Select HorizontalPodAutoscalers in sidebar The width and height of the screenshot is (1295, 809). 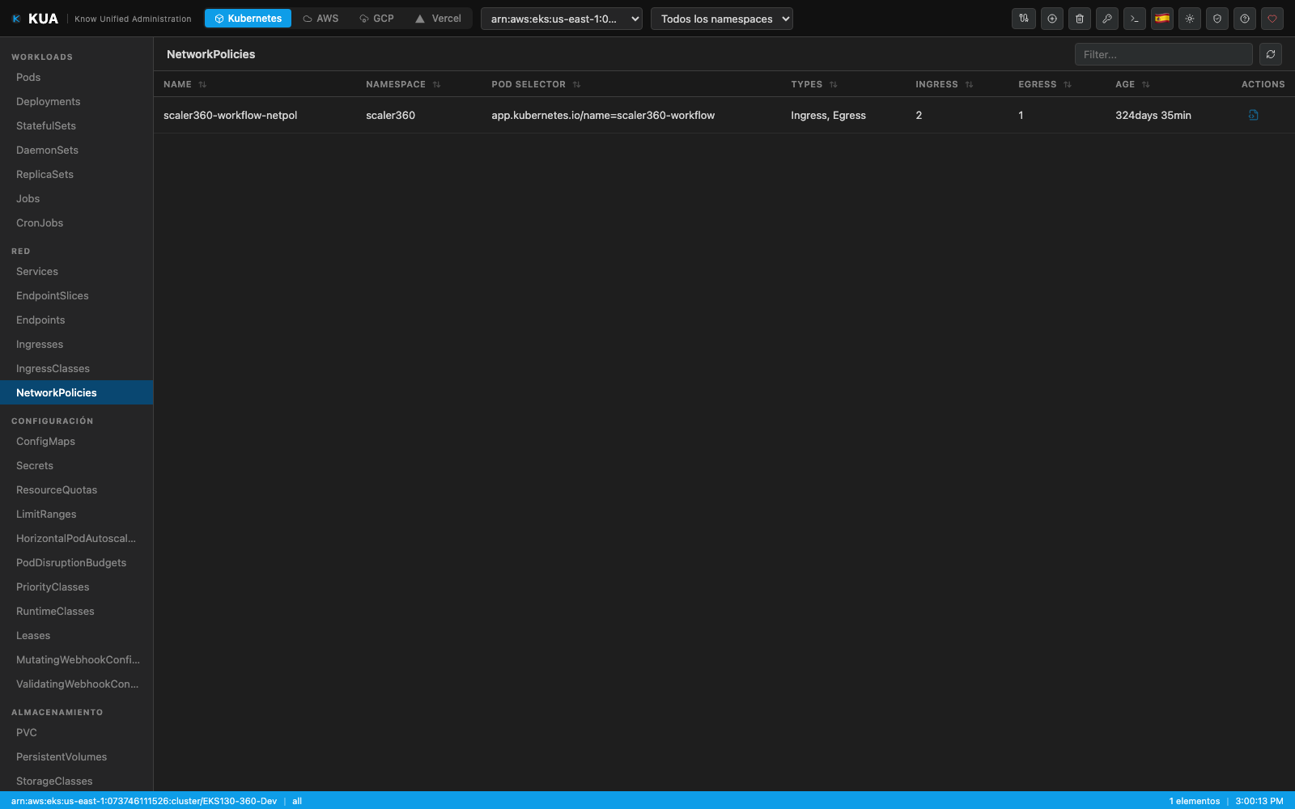coord(76,539)
